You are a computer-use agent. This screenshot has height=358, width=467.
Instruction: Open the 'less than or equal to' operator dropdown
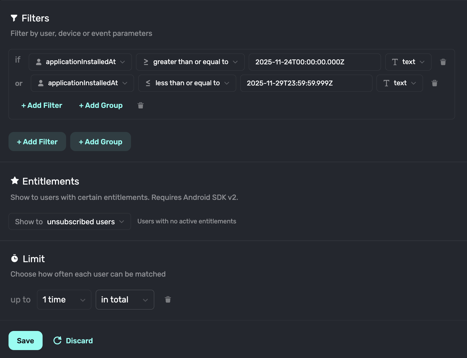click(x=187, y=83)
